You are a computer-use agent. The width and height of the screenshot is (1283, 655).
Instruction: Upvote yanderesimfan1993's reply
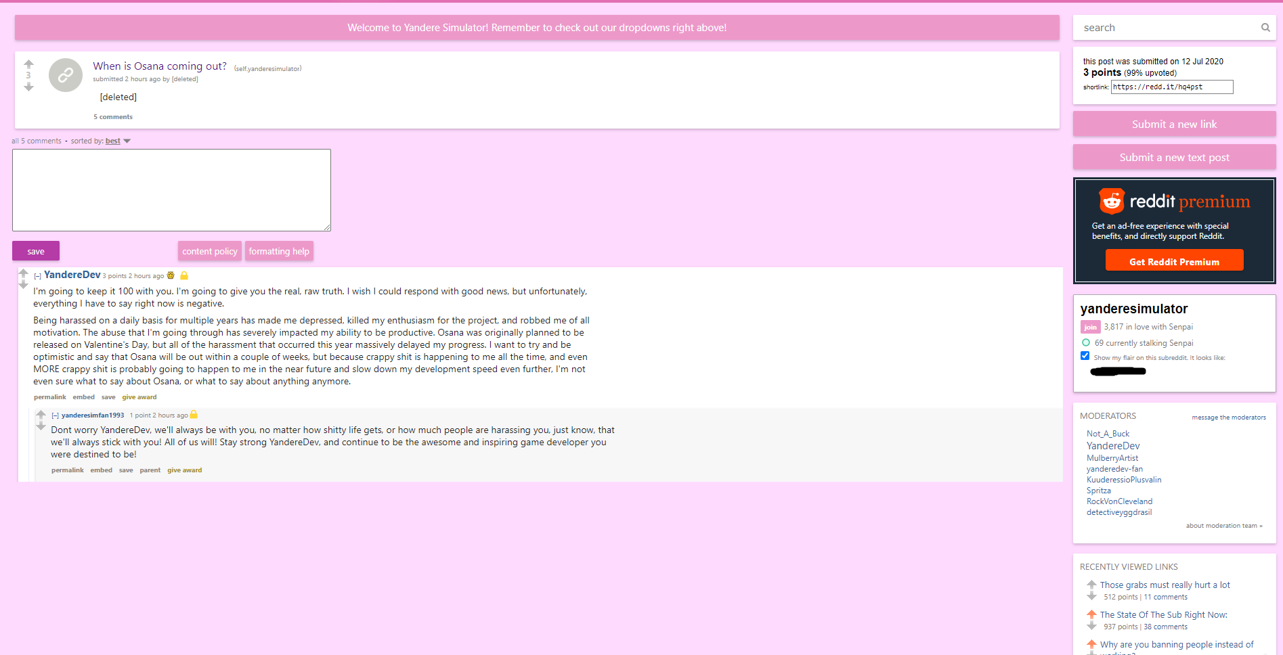pyautogui.click(x=41, y=414)
